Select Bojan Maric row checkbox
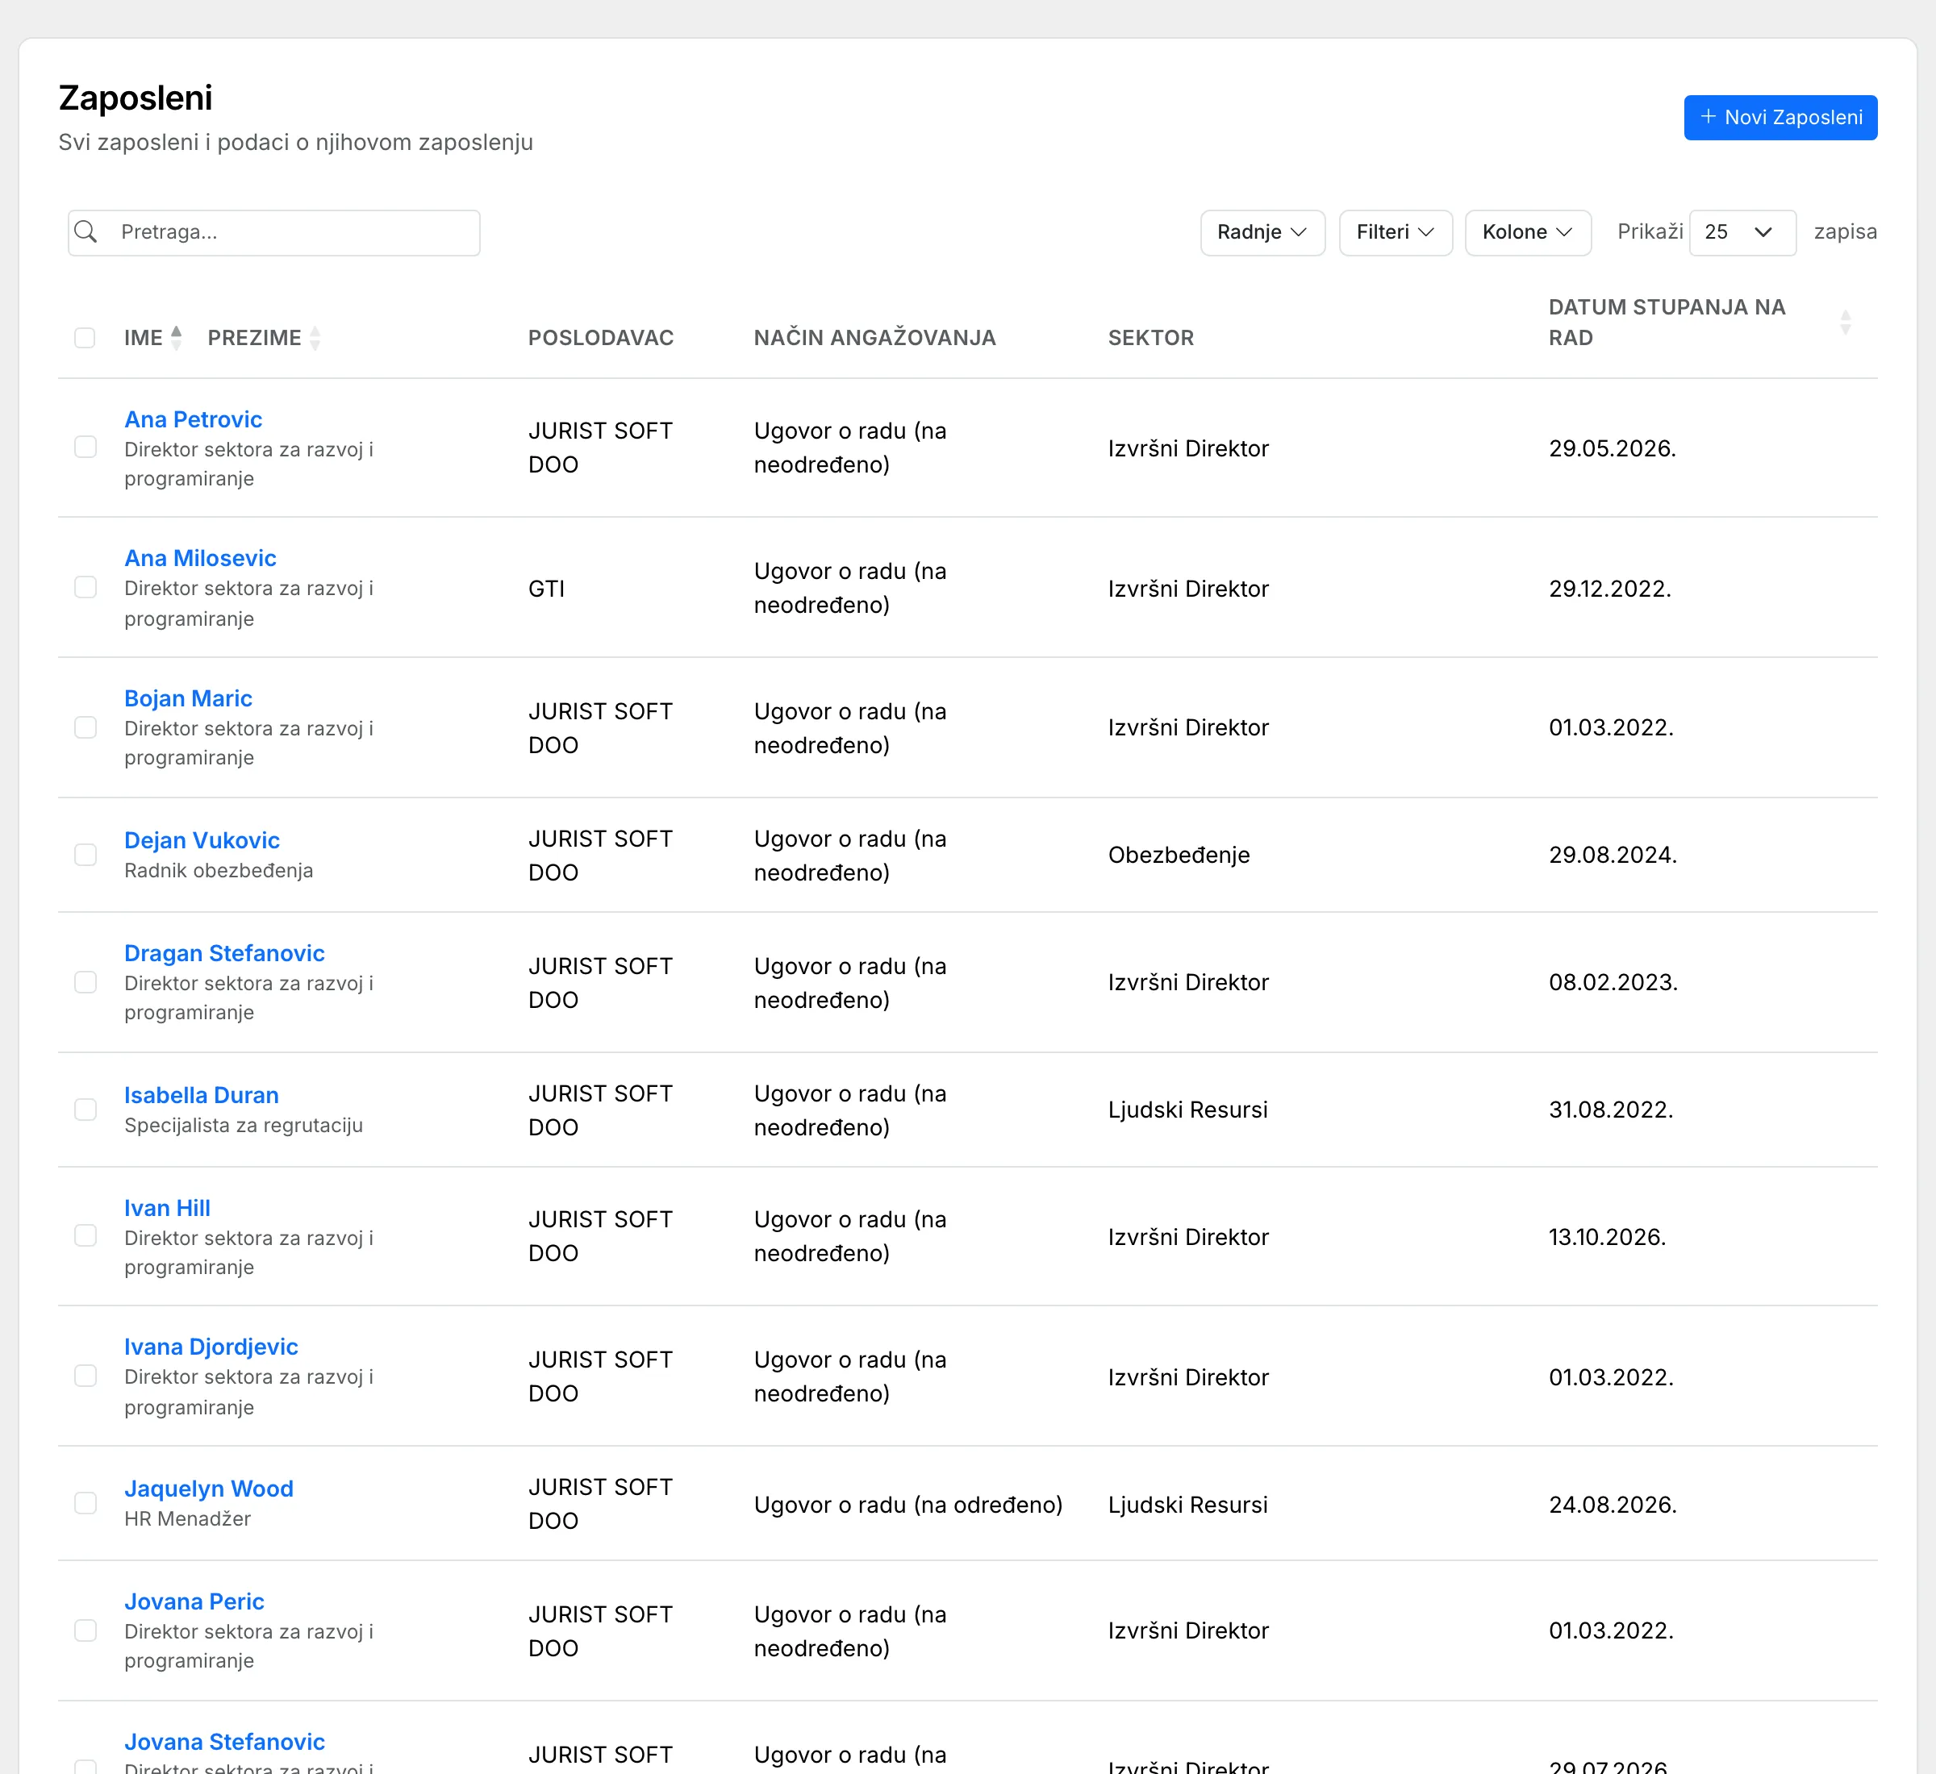The image size is (1936, 1774). 86,727
